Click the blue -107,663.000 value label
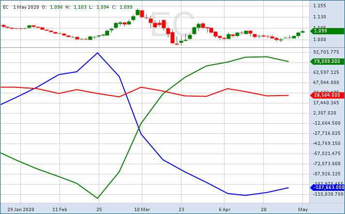 coord(327,187)
